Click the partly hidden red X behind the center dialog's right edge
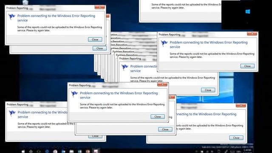Viewport: 272px width, 153px height. pos(172,97)
